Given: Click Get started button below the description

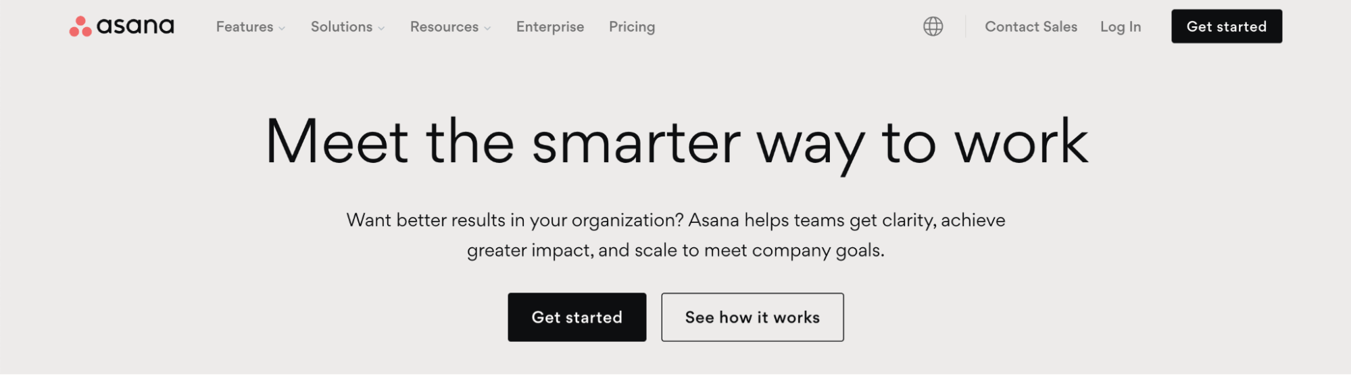Looking at the screenshot, I should tap(577, 317).
